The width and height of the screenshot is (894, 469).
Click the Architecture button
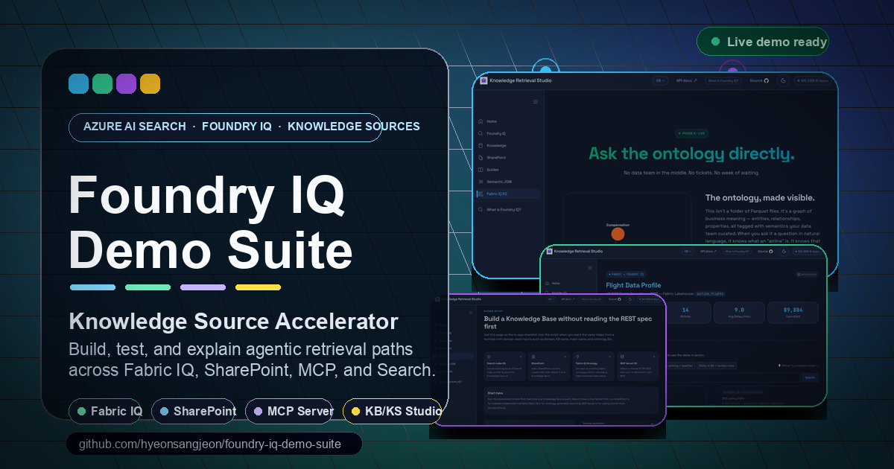point(807,275)
